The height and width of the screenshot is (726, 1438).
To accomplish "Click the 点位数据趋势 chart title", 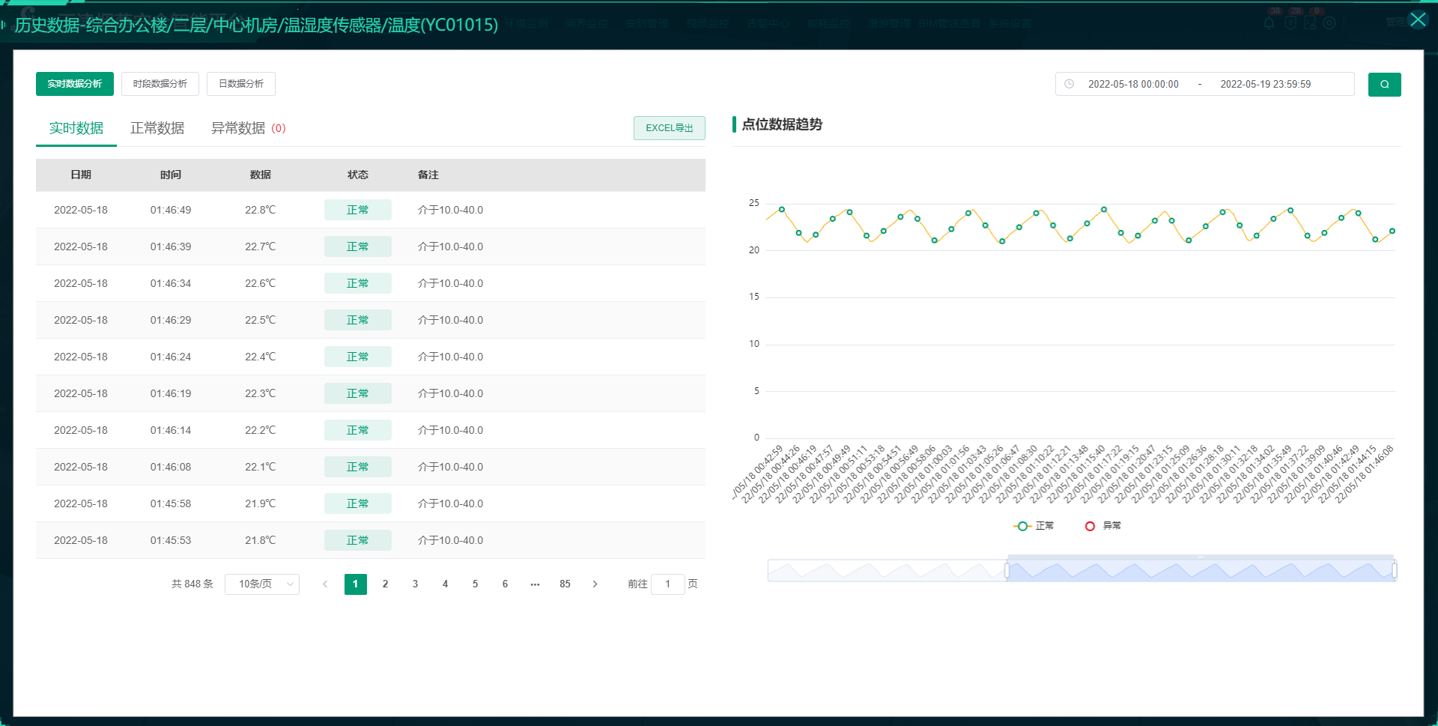I will [x=782, y=124].
